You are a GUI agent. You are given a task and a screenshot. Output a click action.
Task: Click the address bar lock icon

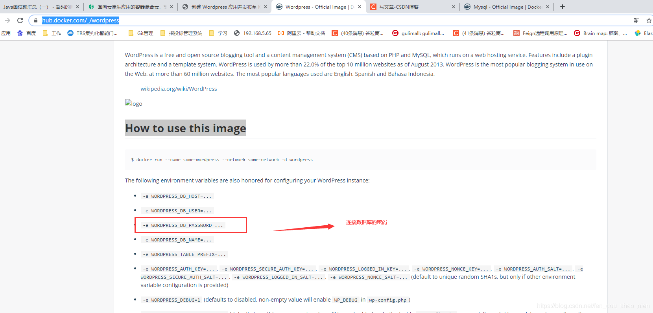click(x=36, y=20)
